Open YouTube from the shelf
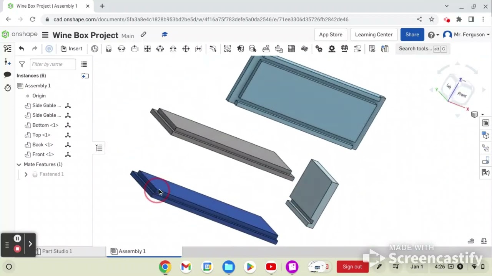Screen dimensions: 492x276 [x=271, y=267]
